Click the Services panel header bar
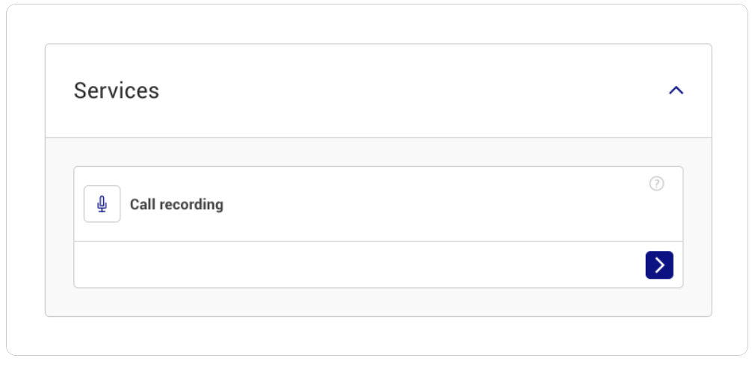752x367 pixels. pyautogui.click(x=378, y=90)
